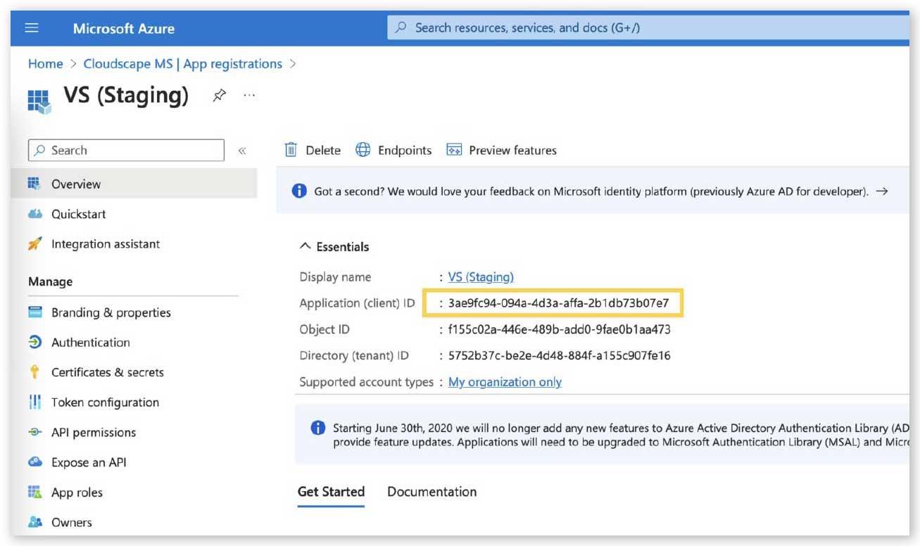Click the Quickstart cloud icon
This screenshot has width=920, height=546.
click(34, 214)
